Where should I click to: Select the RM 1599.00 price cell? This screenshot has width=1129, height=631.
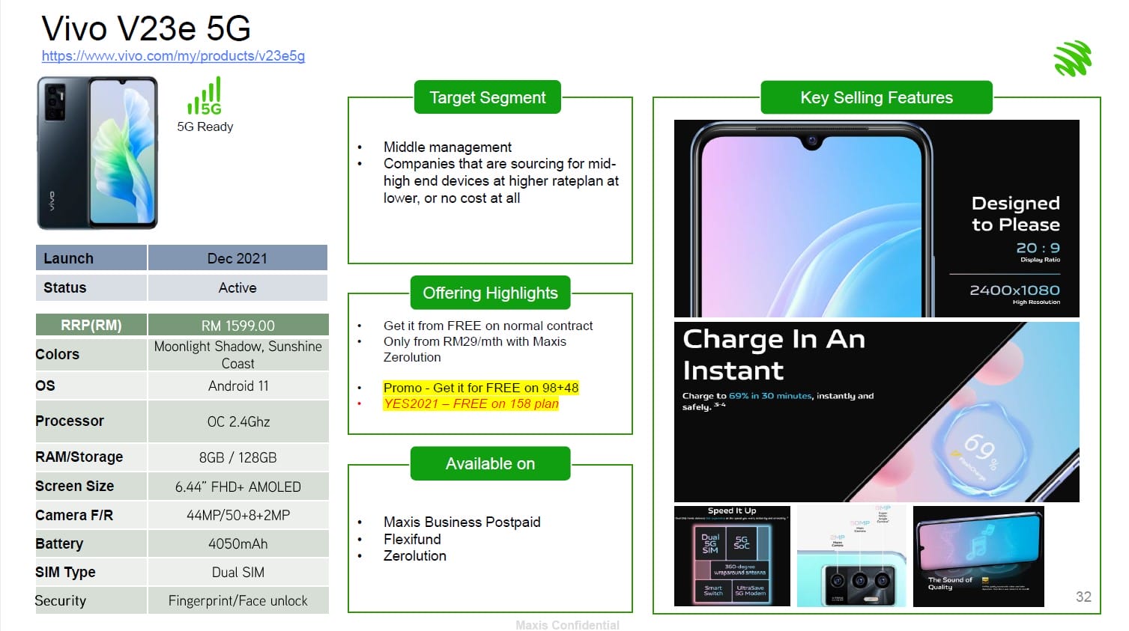tap(237, 326)
